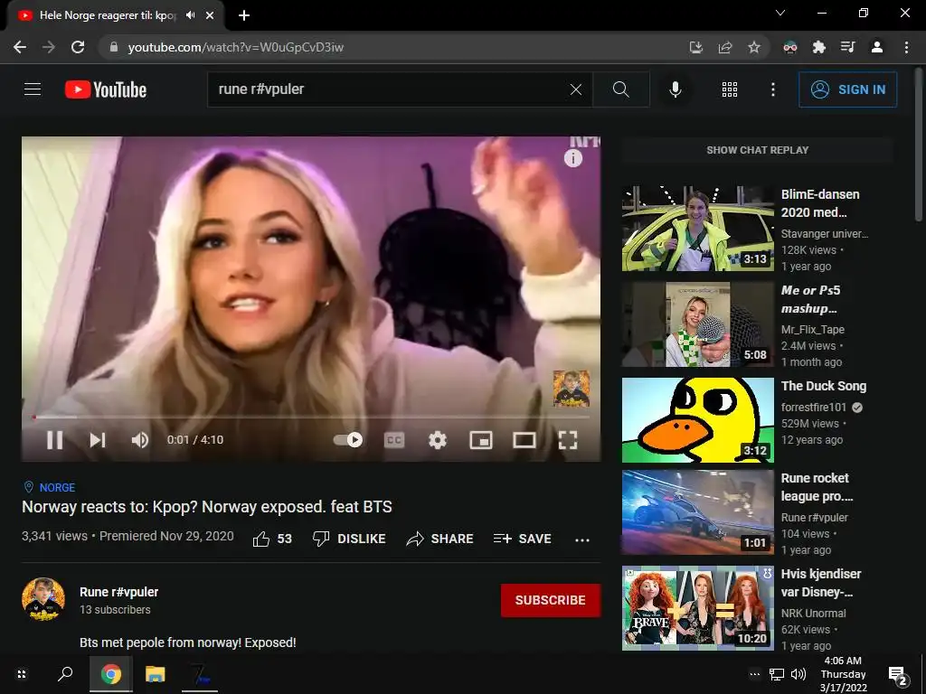Click the SIGN IN button

pos(847,89)
